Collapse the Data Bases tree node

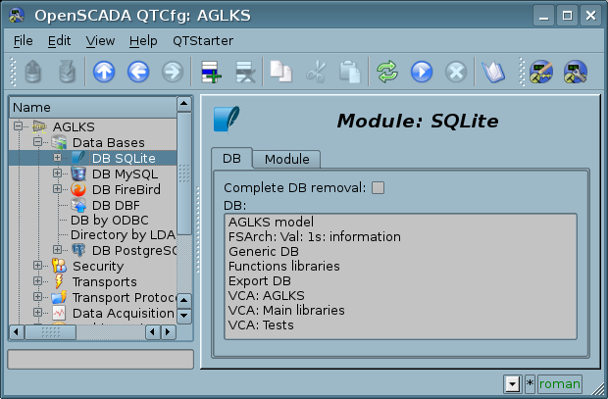[x=37, y=142]
